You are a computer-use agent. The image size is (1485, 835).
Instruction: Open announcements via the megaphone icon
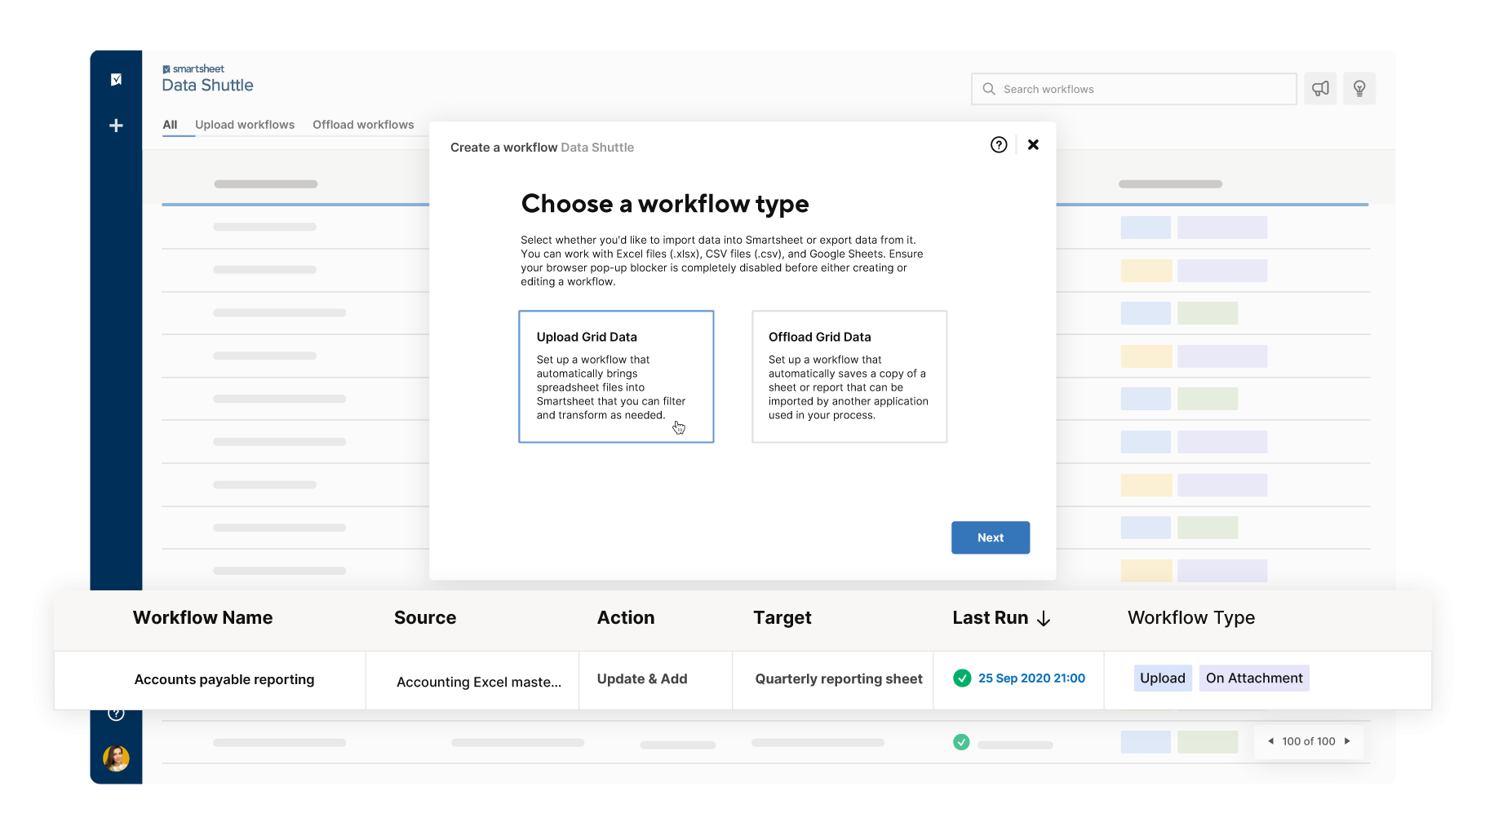[x=1320, y=88]
